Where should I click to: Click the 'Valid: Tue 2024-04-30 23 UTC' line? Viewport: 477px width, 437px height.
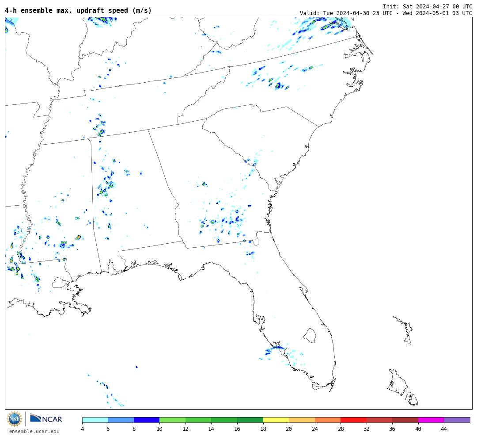(386, 13)
